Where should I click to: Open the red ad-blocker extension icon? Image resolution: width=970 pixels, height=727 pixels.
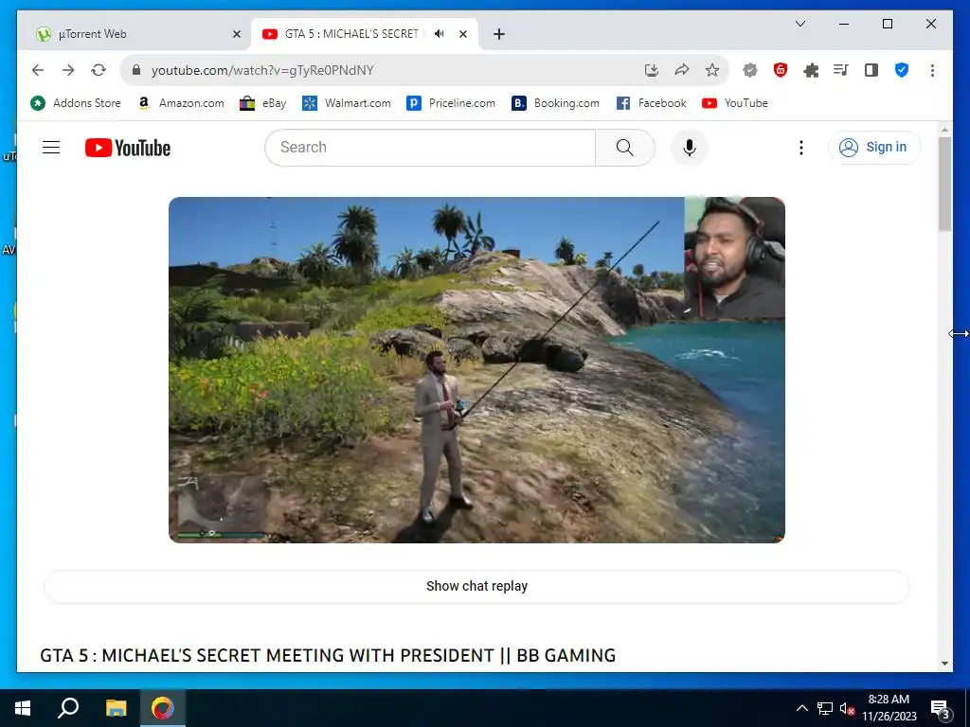point(781,70)
